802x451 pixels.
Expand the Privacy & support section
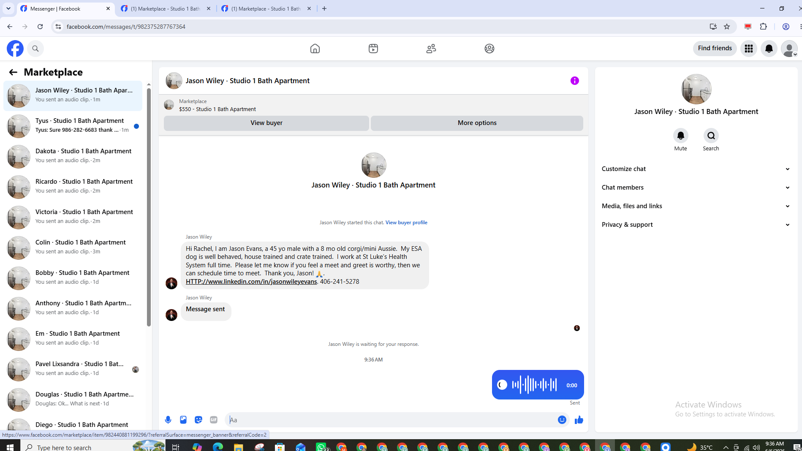tap(696, 225)
